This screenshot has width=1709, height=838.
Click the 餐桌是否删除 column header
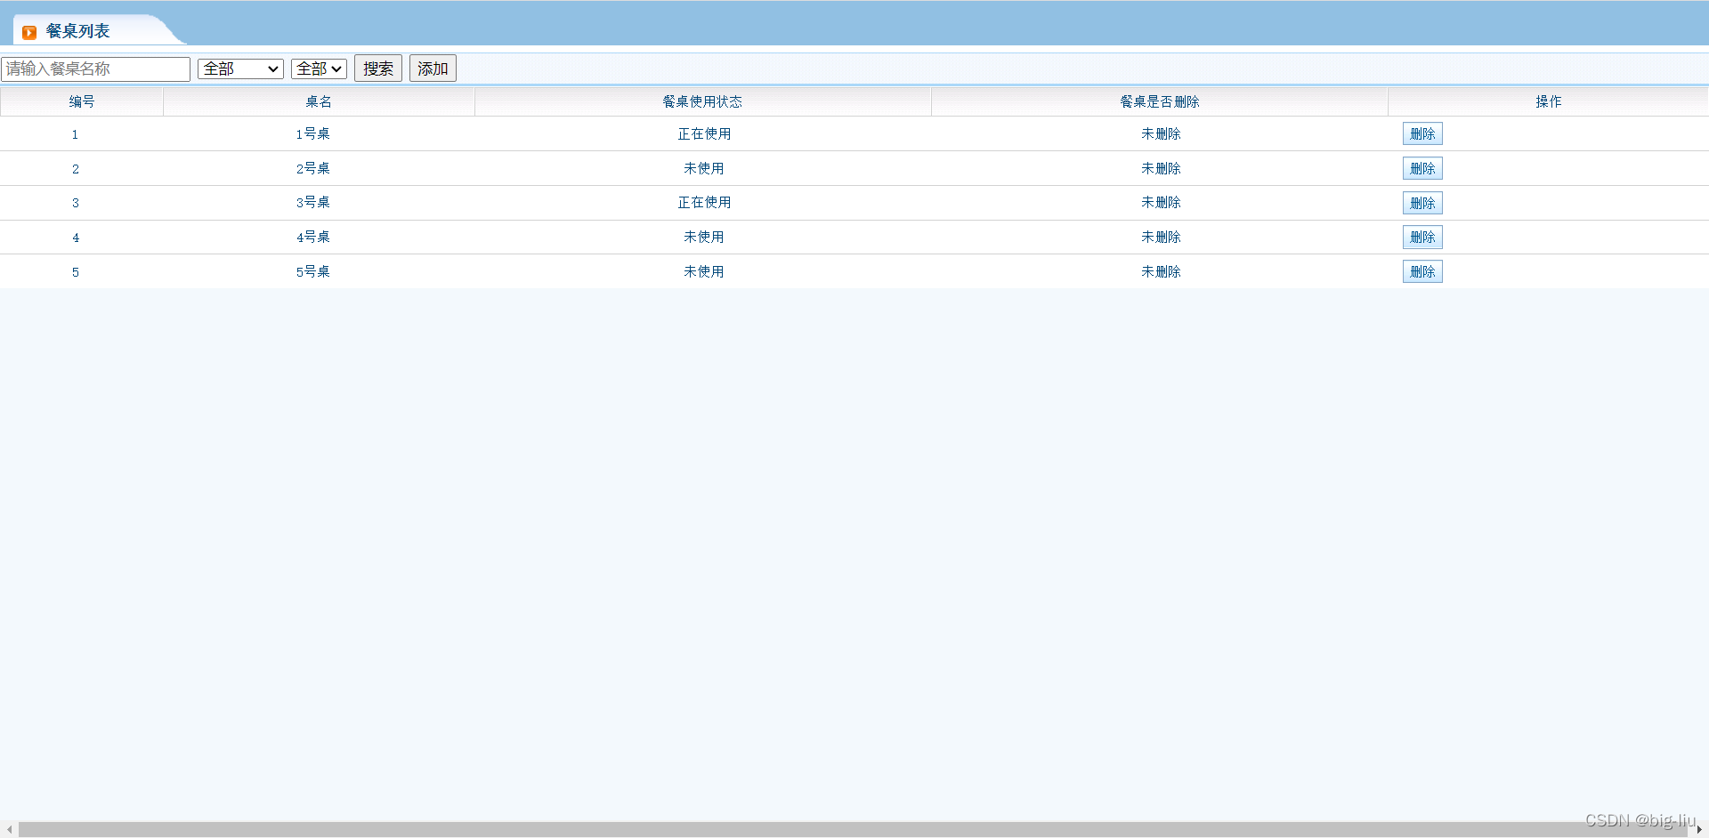1160,101
